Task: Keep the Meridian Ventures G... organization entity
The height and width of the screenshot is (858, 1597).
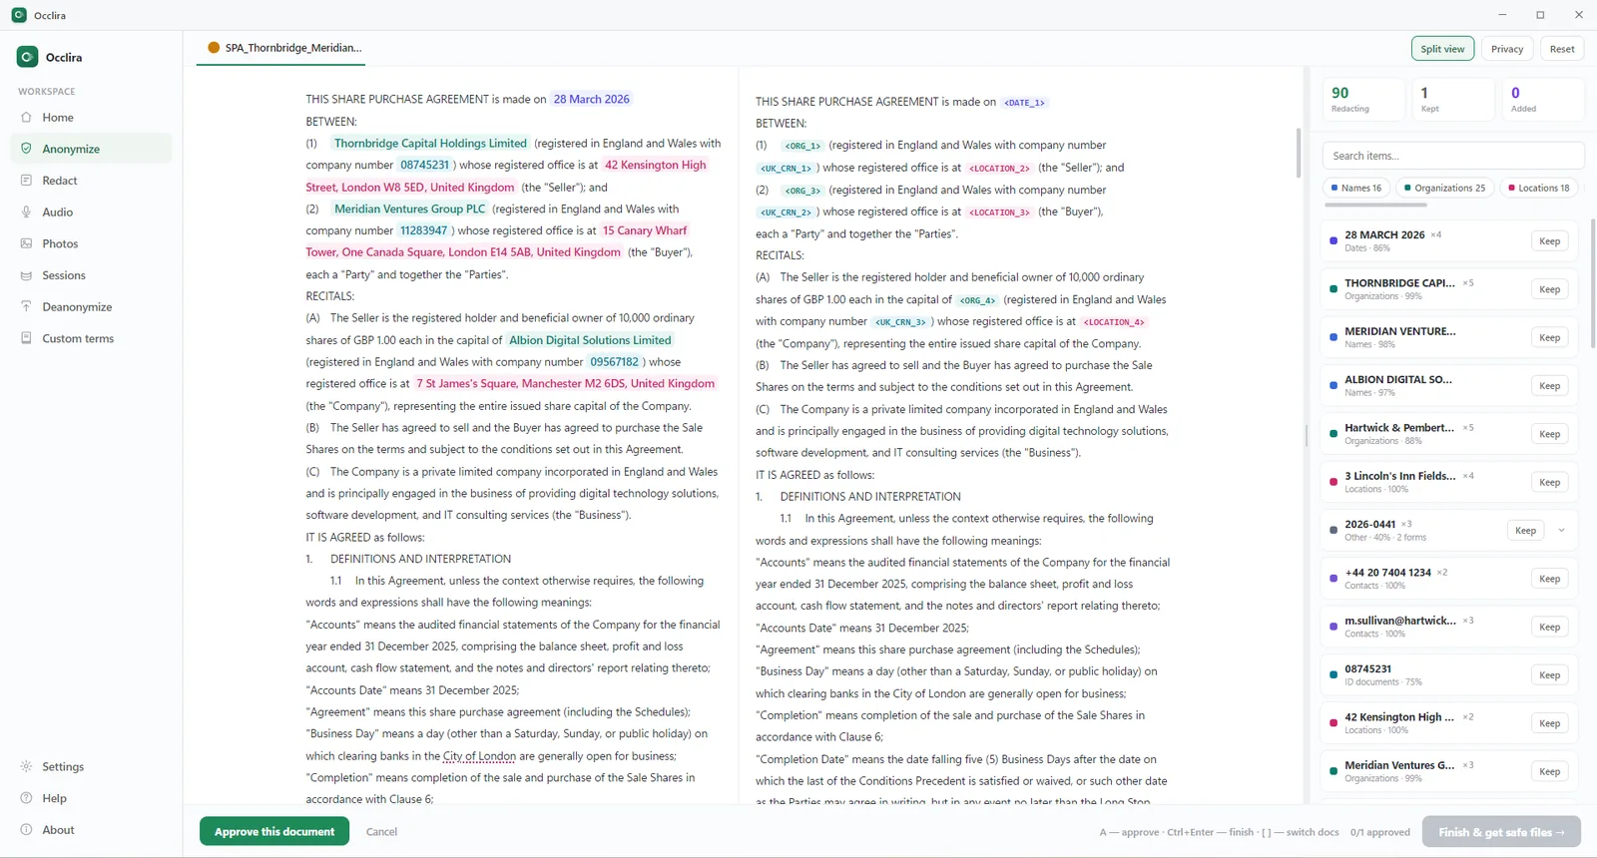Action: (1549, 771)
